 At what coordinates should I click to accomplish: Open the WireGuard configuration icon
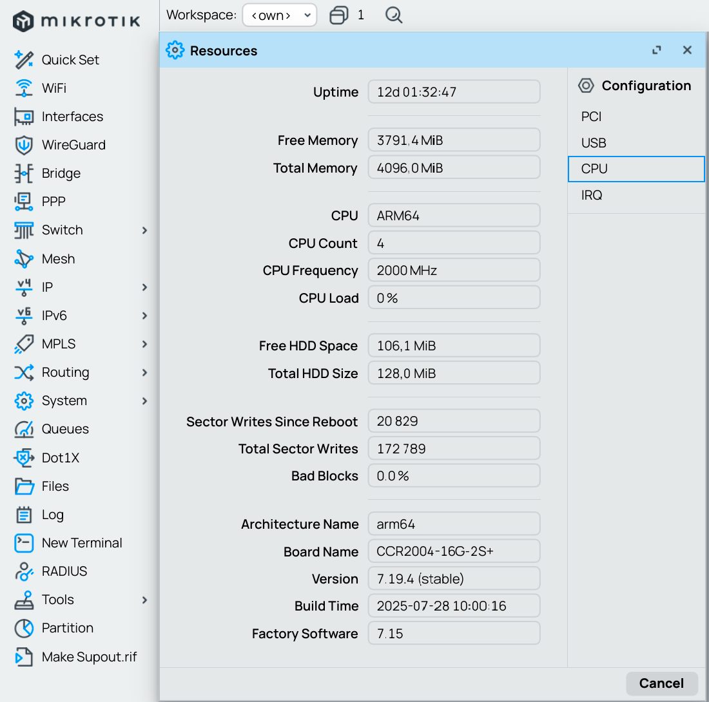click(23, 145)
